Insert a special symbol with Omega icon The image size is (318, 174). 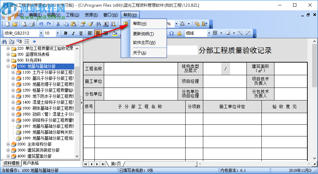pos(171,33)
